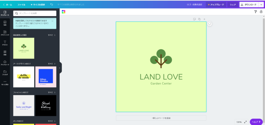Open the comment bubble beside canvas
The width and height of the screenshot is (265, 125).
click(x=210, y=24)
